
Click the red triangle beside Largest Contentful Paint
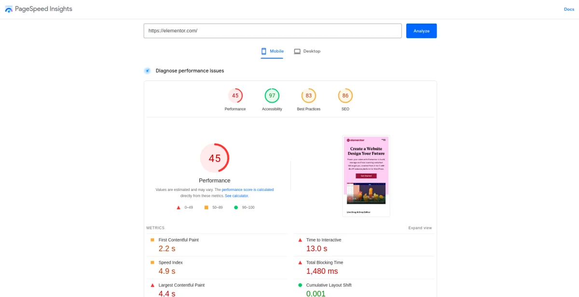152,285
